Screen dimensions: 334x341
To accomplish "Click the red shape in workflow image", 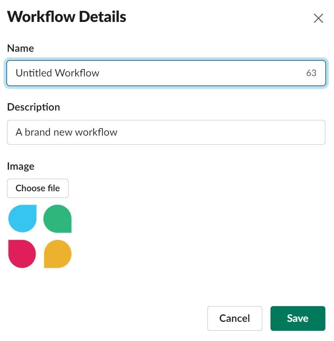I will point(22,254).
